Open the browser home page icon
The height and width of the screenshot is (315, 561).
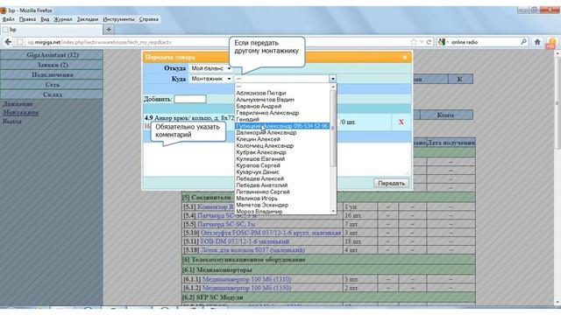(x=537, y=42)
